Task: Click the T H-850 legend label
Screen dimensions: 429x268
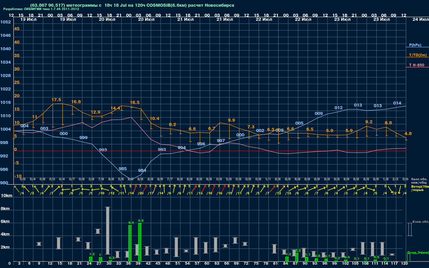Action: [x=416, y=65]
